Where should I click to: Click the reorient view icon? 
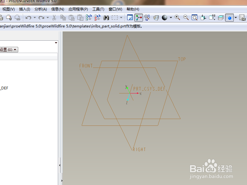[203, 18]
